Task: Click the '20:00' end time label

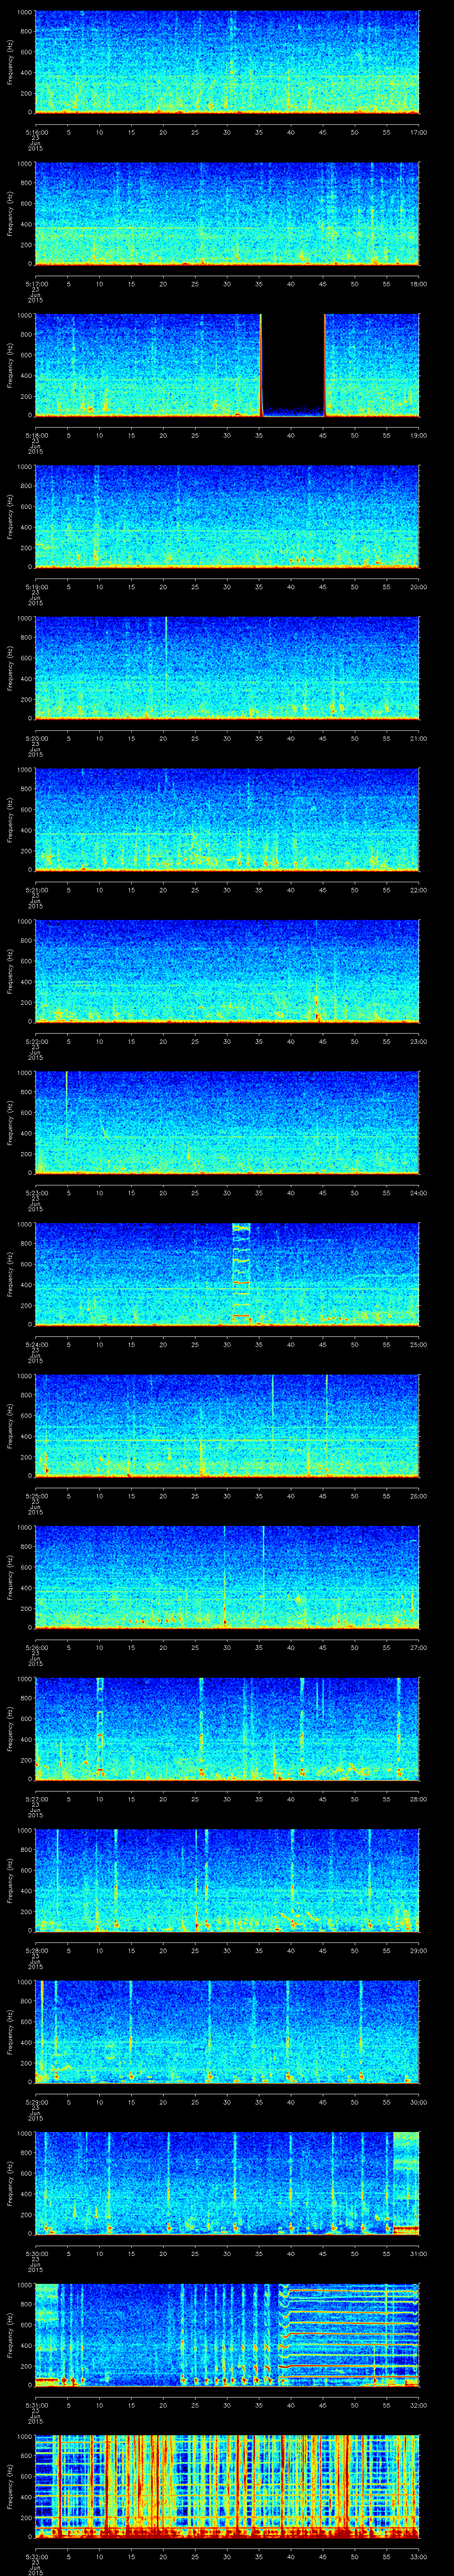Action: click(x=418, y=587)
